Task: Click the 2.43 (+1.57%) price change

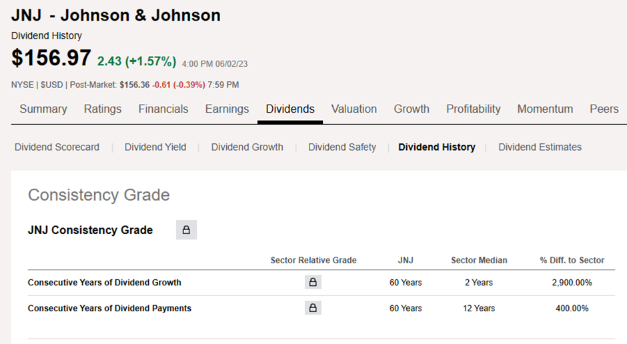Action: click(x=137, y=61)
